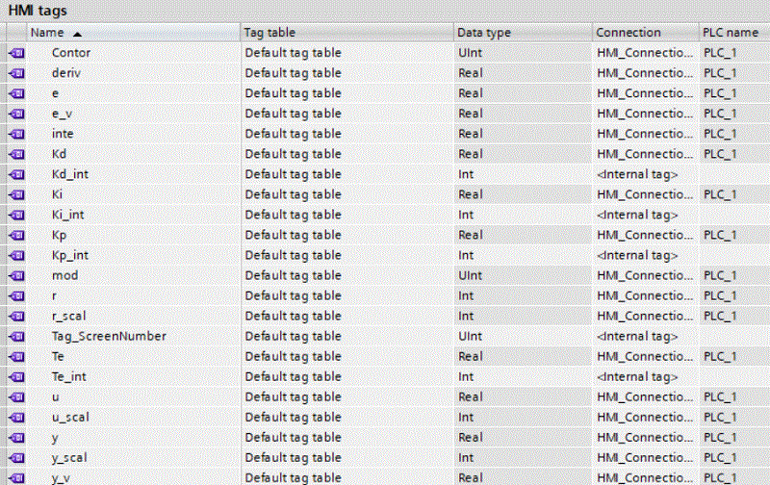This screenshot has height=485, width=770.
Task: Click the tag icon beside Contor row
Action: point(15,53)
